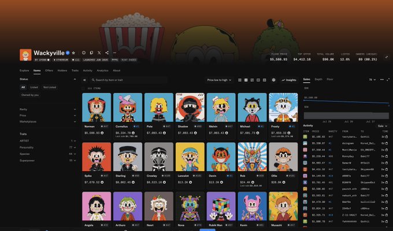Open the Sale activity type dropdown
The image size is (393, 231).
pos(383,126)
